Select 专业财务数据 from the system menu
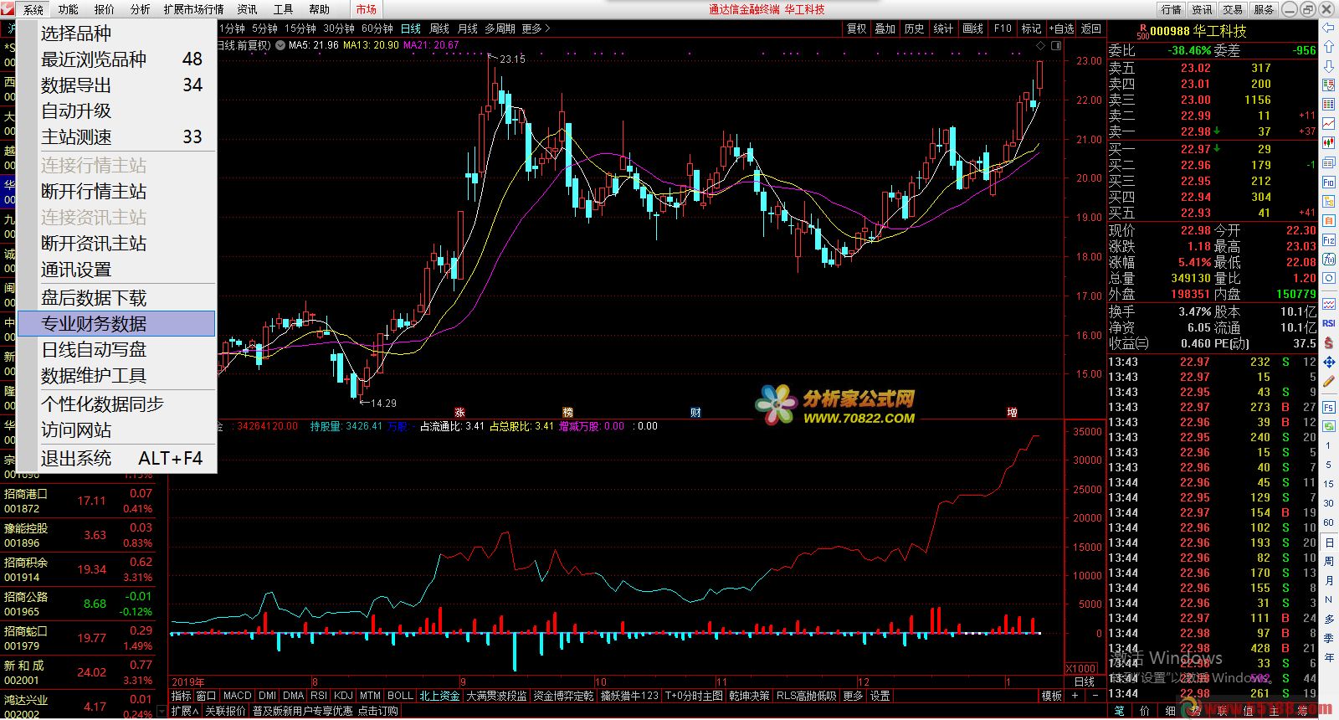 (117, 324)
